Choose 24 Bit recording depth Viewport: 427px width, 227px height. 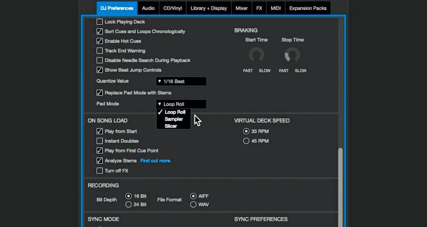click(x=129, y=204)
